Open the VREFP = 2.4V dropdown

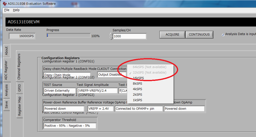pos(101,108)
